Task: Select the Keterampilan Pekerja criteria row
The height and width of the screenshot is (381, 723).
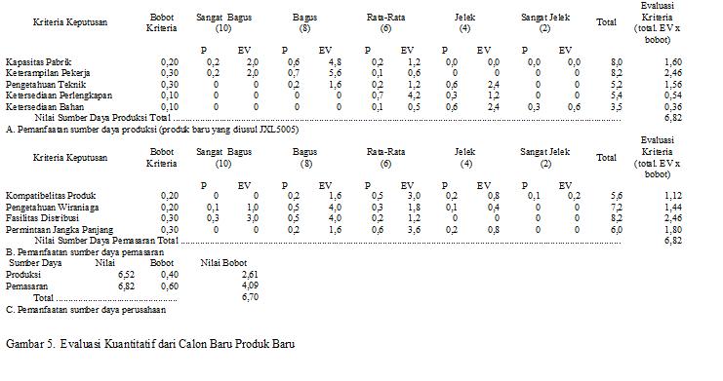Action: click(344, 73)
